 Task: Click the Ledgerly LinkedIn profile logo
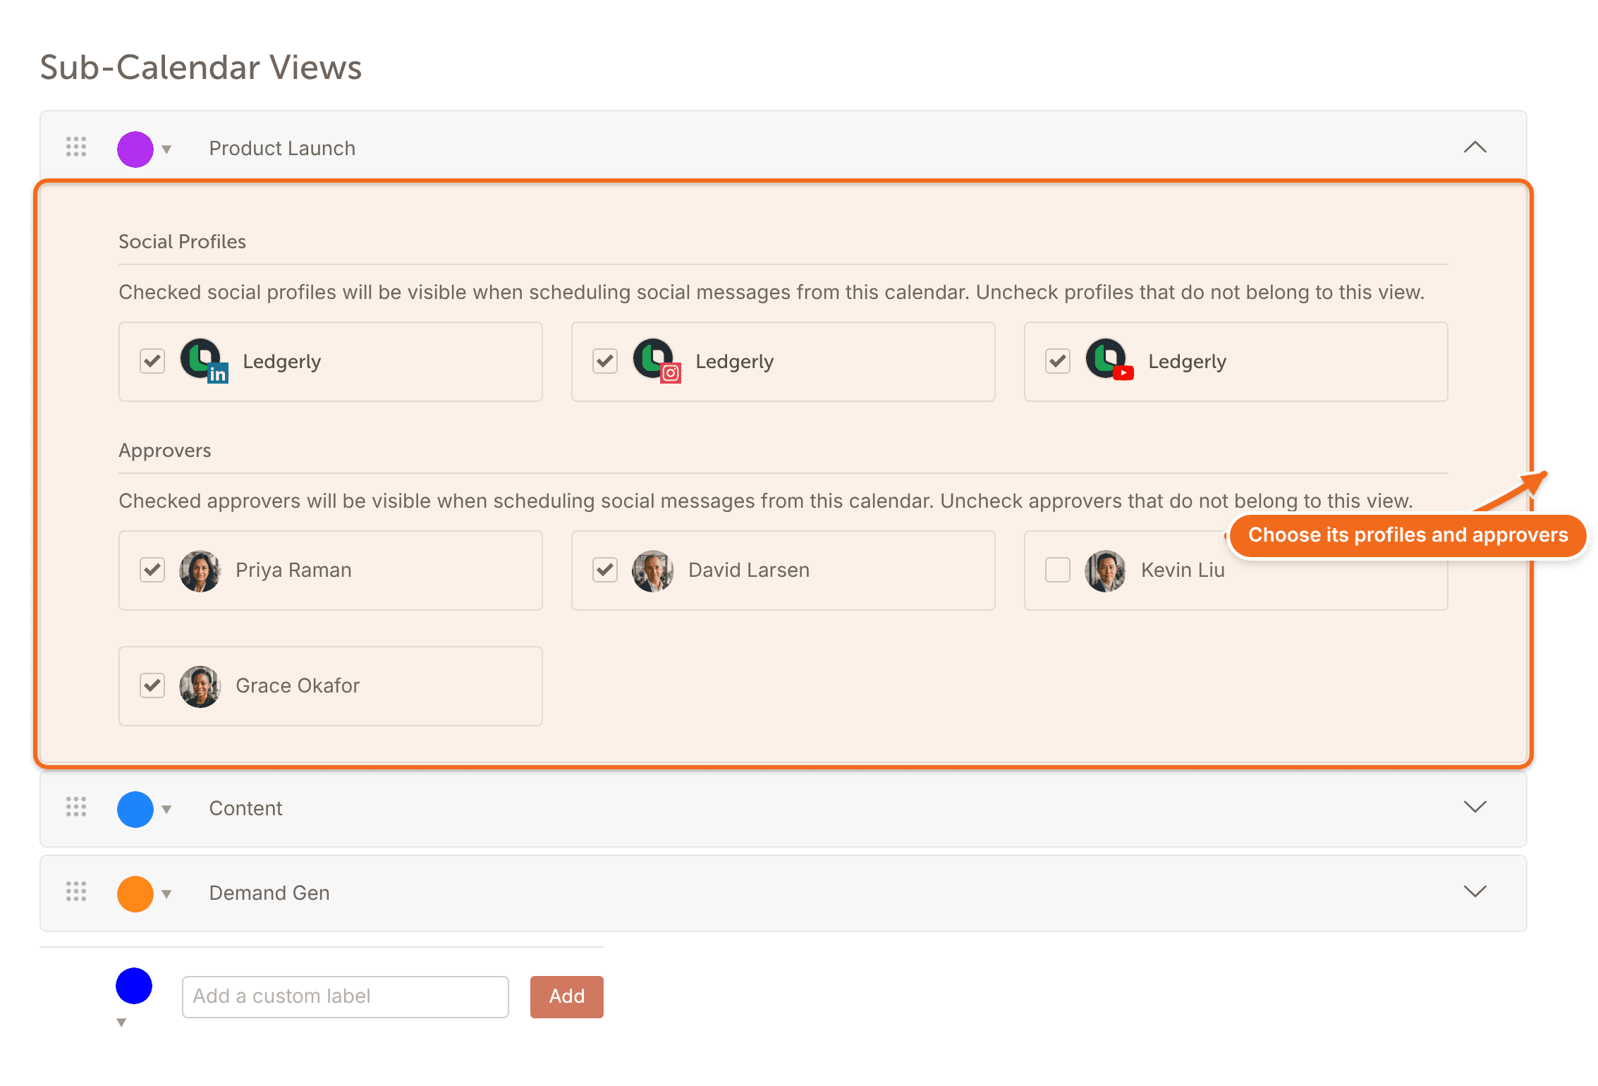tap(204, 360)
